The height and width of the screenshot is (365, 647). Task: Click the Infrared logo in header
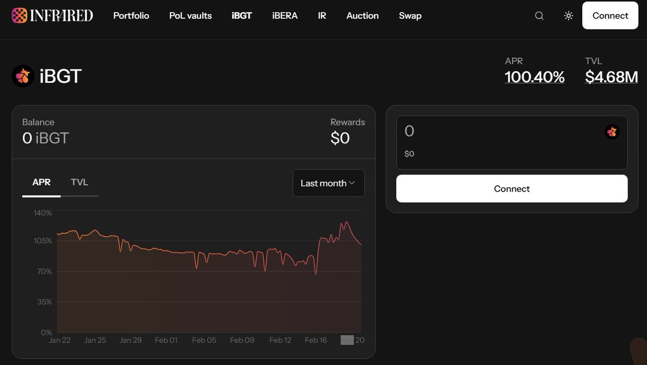pyautogui.click(x=52, y=16)
